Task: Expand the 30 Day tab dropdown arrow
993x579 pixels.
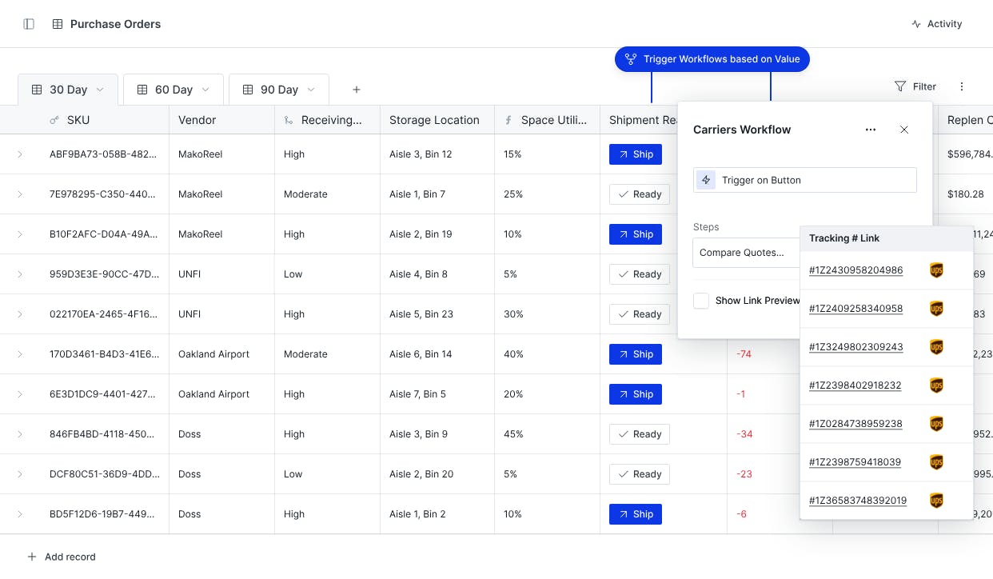Action: click(100, 90)
